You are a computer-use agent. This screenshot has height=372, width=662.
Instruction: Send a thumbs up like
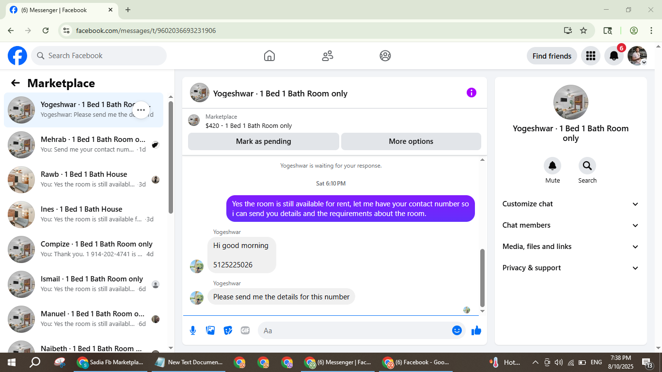click(476, 330)
